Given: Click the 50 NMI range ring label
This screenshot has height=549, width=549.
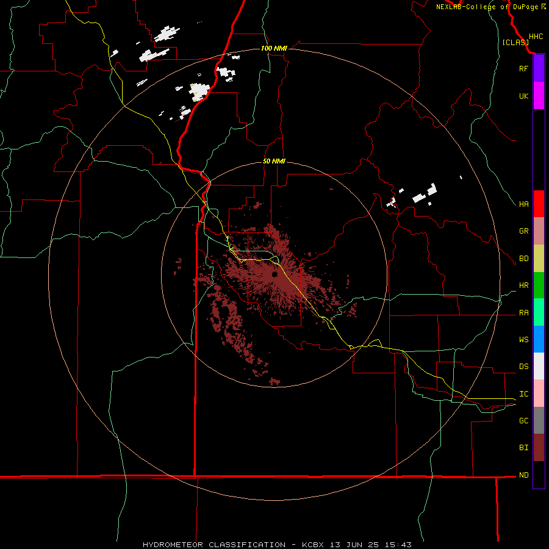Looking at the screenshot, I should pos(274,161).
